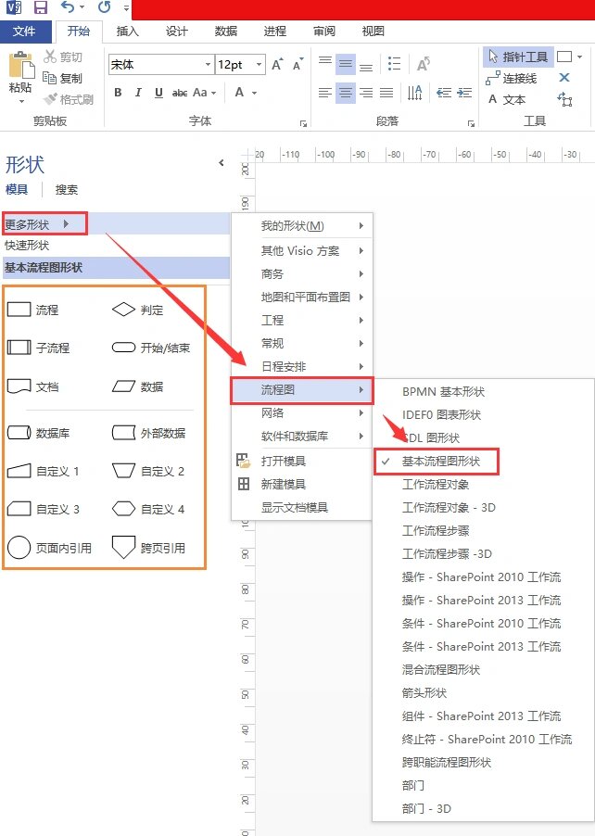Screen dimensions: 595x836
Task: Click the Format Painter button
Action: pyautogui.click(x=69, y=99)
